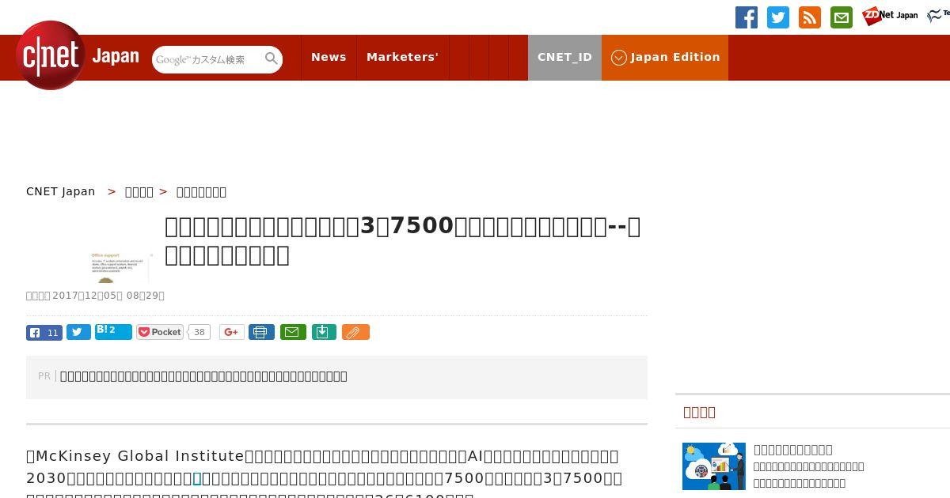Bookmark article with Hatena B! button

click(x=113, y=331)
